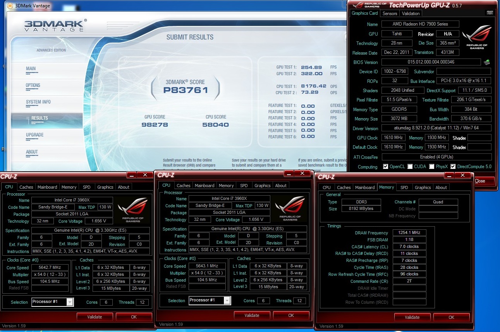The image size is (500, 332).
Task: Click the large ROG logo in GPU-Z
Action: click(x=477, y=37)
